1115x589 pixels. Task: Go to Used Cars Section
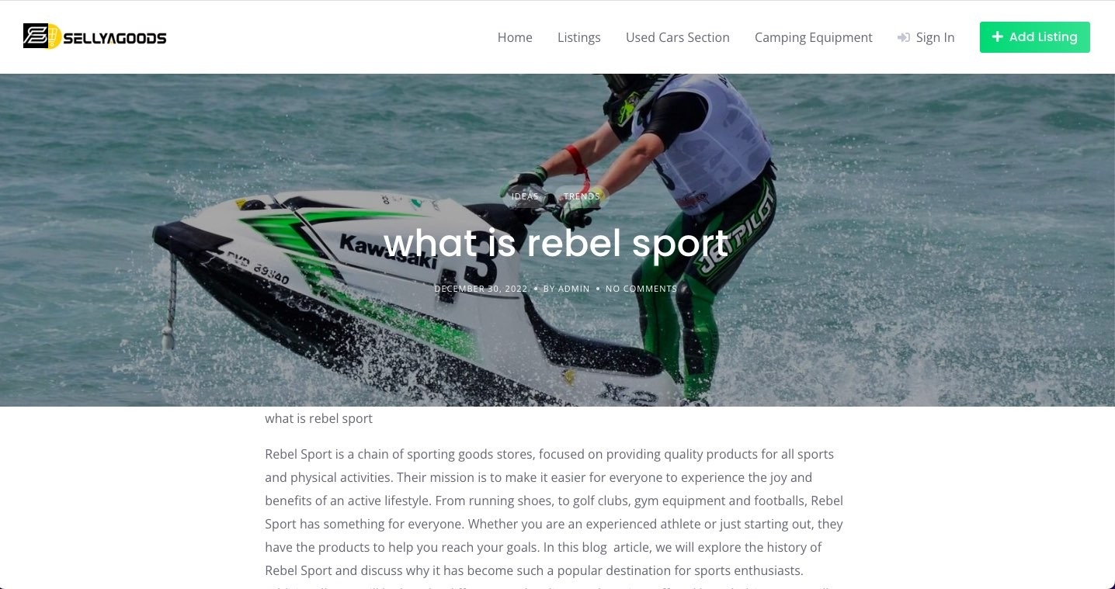tap(678, 37)
